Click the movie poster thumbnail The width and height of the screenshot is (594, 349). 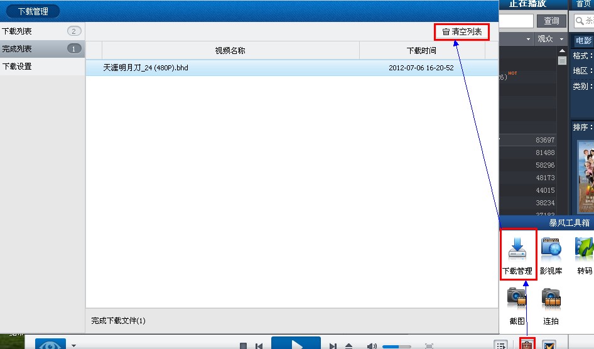point(585,176)
